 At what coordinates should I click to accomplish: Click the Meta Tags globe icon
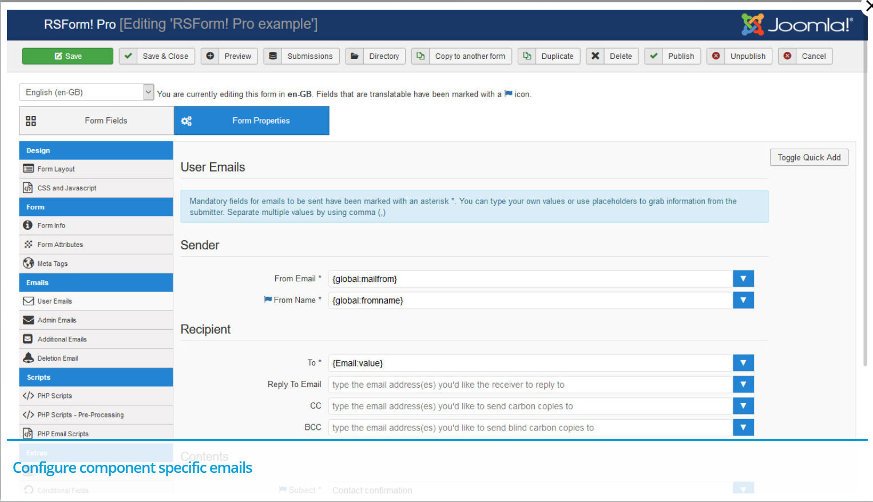point(28,263)
